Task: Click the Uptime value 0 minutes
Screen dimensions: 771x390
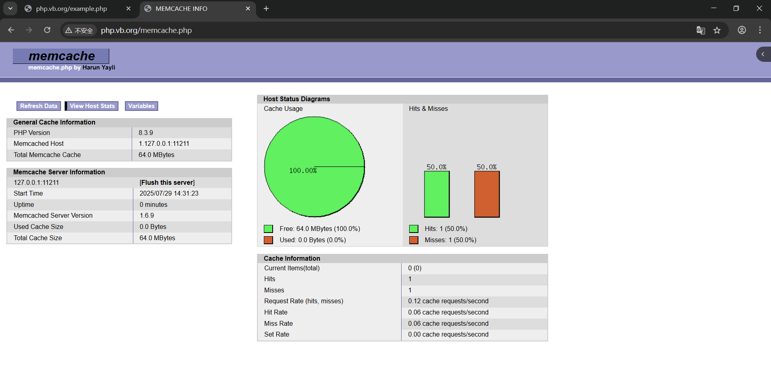Action: (x=153, y=204)
